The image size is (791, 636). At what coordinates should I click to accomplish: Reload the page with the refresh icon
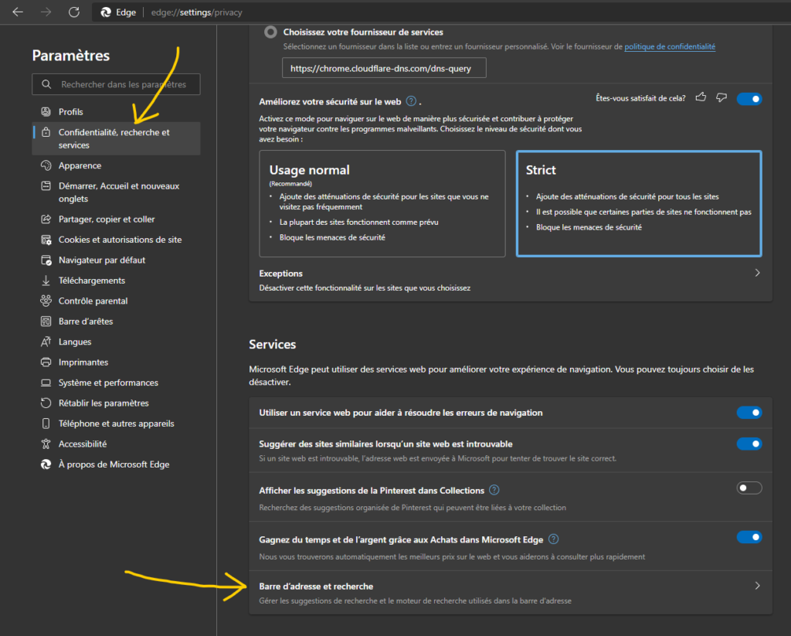(74, 12)
